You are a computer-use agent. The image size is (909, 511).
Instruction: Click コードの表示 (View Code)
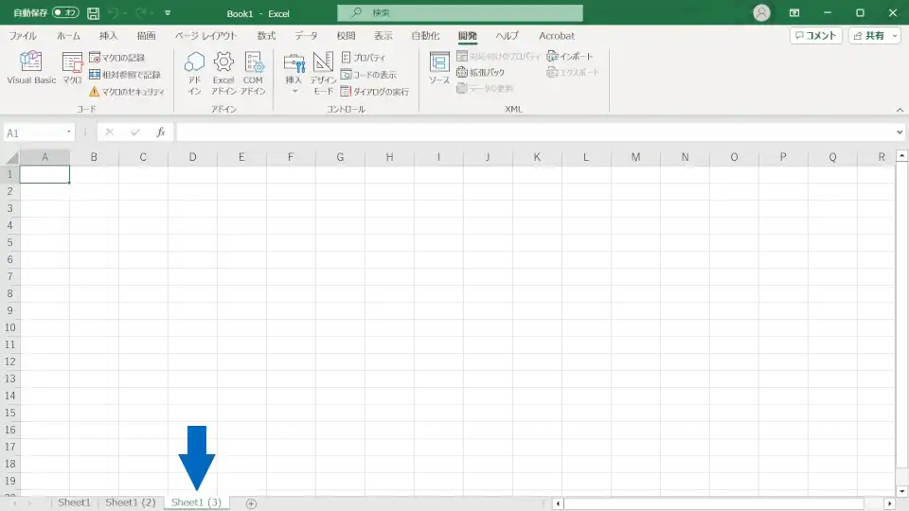tap(368, 75)
